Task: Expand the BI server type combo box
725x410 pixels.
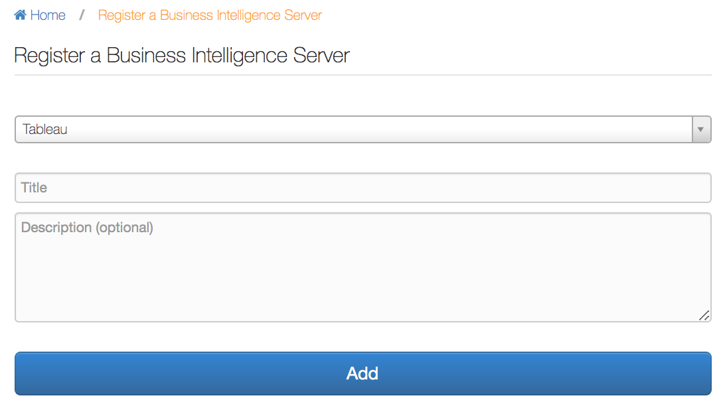Action: coord(363,129)
